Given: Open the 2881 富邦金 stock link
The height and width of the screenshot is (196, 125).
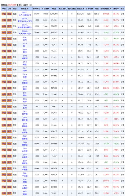Looking at the screenshot, I should 25,131.
